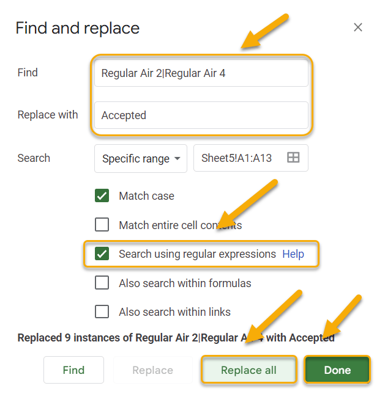The height and width of the screenshot is (394, 385).
Task: Click into the Replace with field showing Accepted
Action: pos(201,115)
